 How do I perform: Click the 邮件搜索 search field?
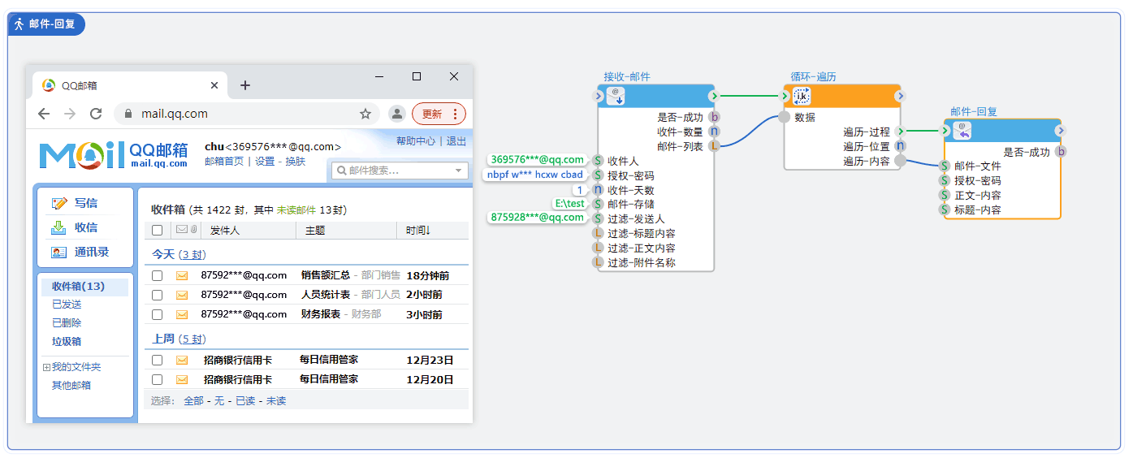[394, 171]
